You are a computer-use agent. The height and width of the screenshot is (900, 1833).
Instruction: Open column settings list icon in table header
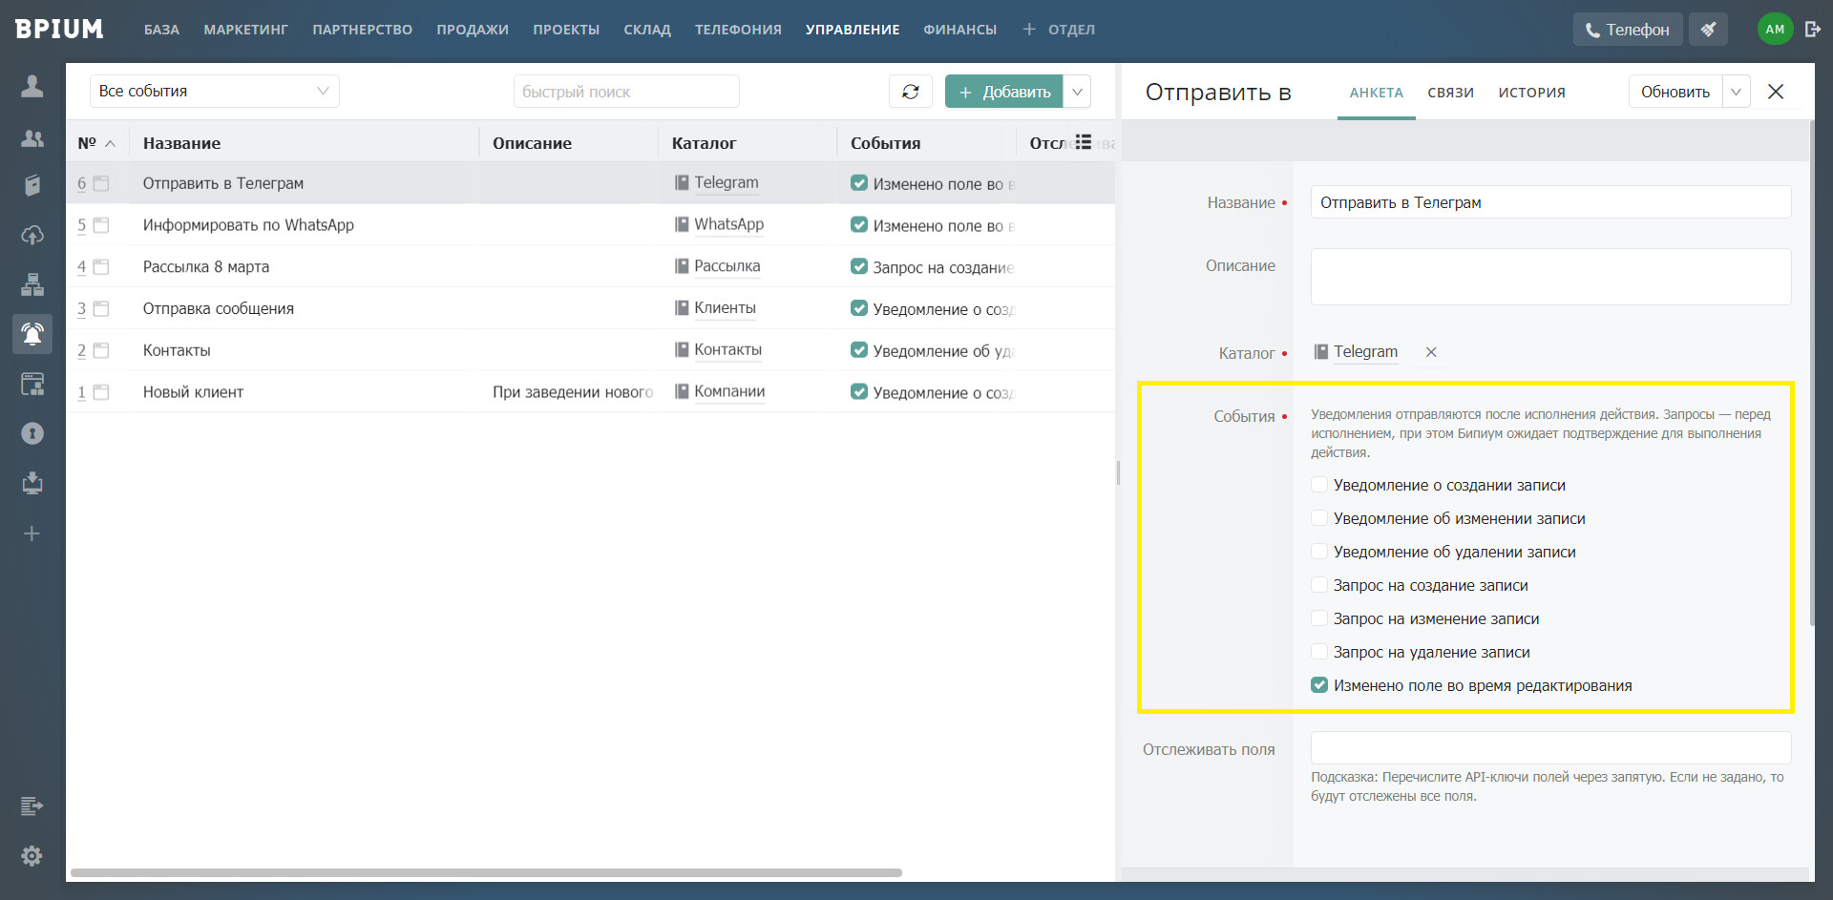pos(1083,142)
